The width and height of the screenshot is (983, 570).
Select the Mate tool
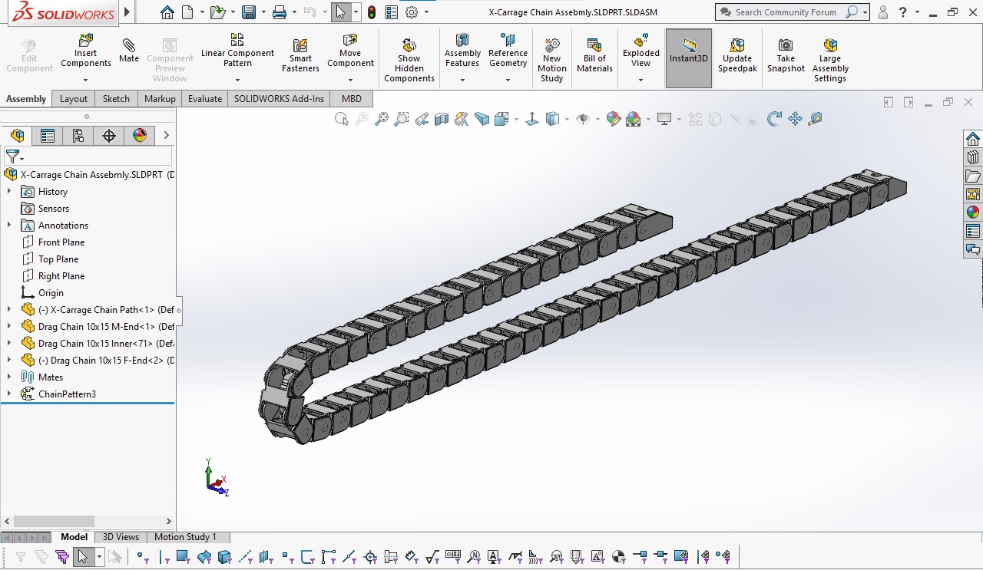pos(129,51)
